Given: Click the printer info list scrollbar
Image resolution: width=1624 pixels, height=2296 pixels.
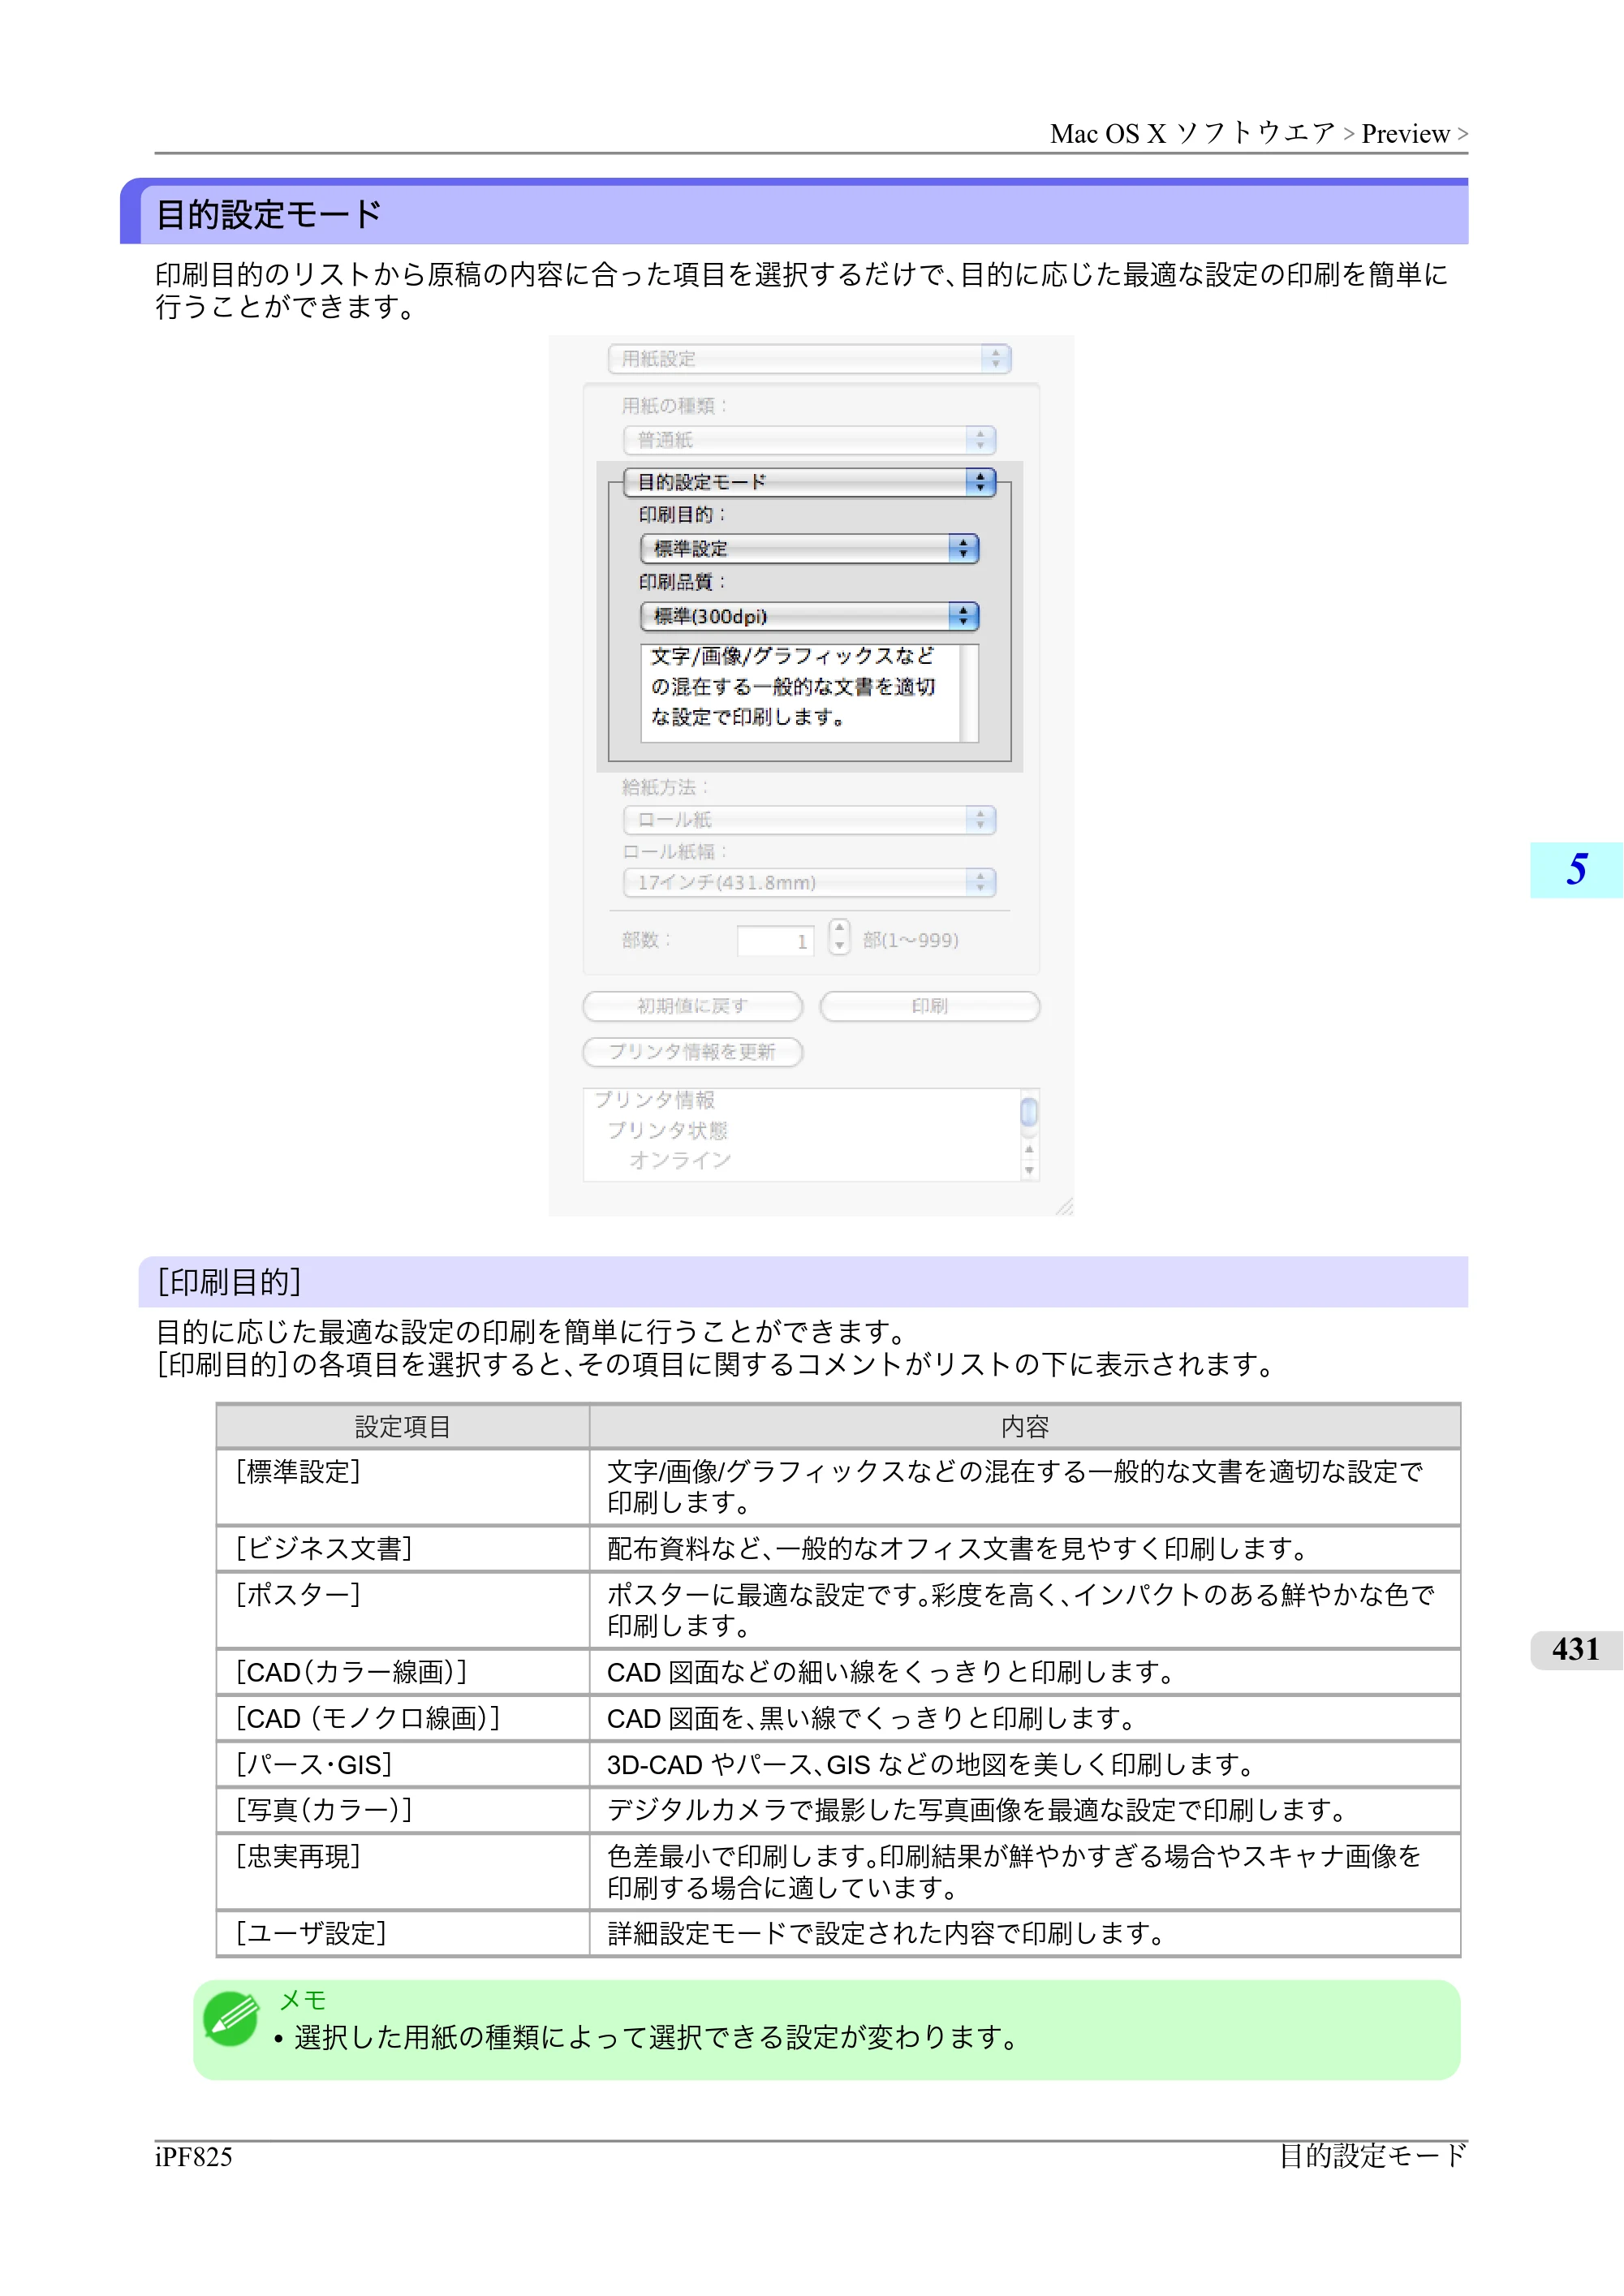Looking at the screenshot, I should click(x=1029, y=1135).
